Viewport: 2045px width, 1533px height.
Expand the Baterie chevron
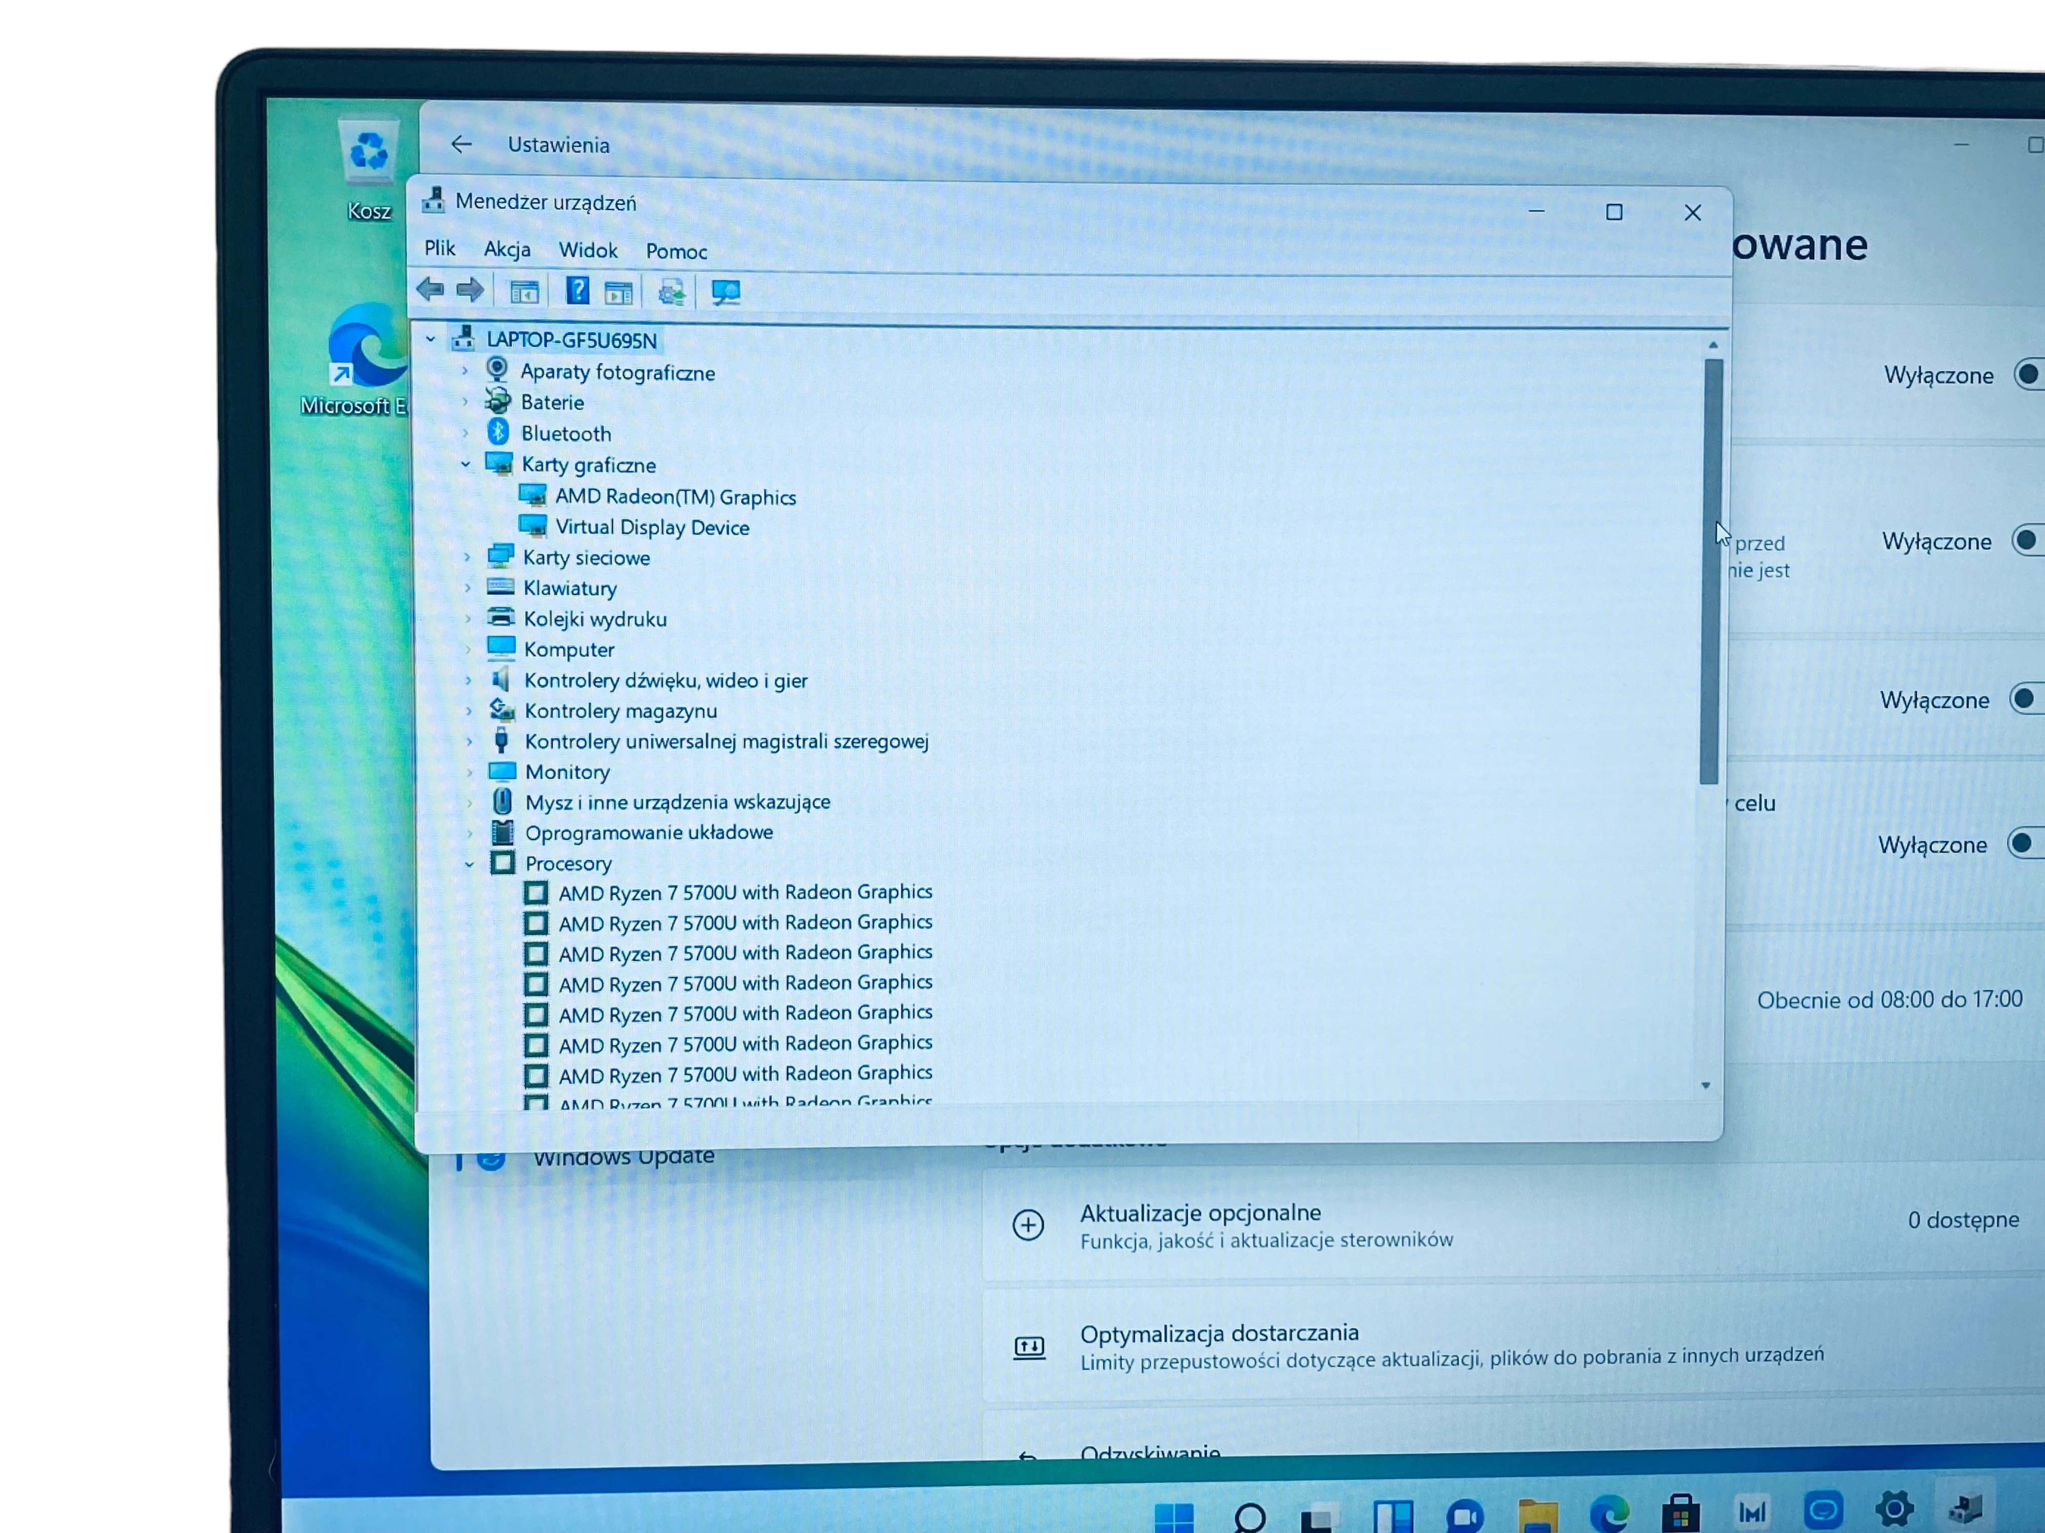(x=465, y=401)
